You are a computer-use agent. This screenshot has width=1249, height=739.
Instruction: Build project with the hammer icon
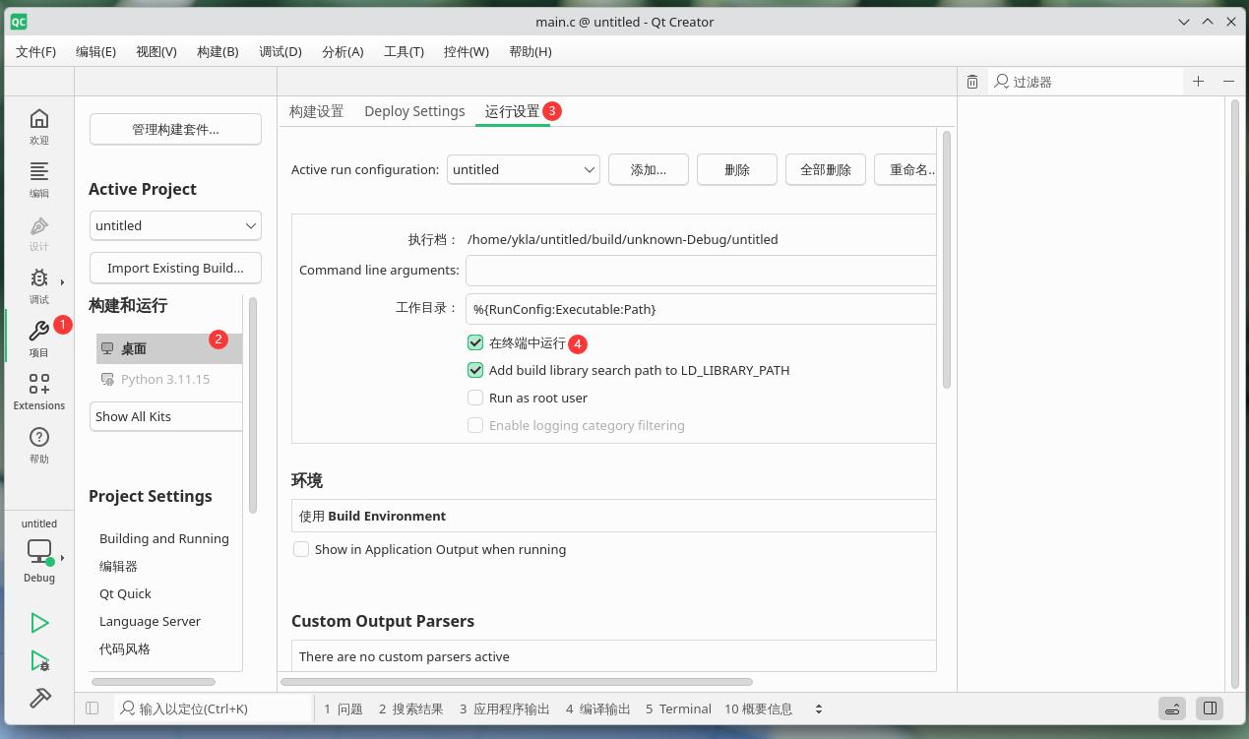point(39,698)
